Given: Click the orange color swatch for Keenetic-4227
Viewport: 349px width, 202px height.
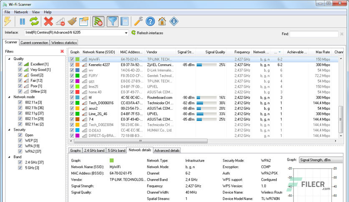Looking at the screenshot, I should tap(78, 65).
